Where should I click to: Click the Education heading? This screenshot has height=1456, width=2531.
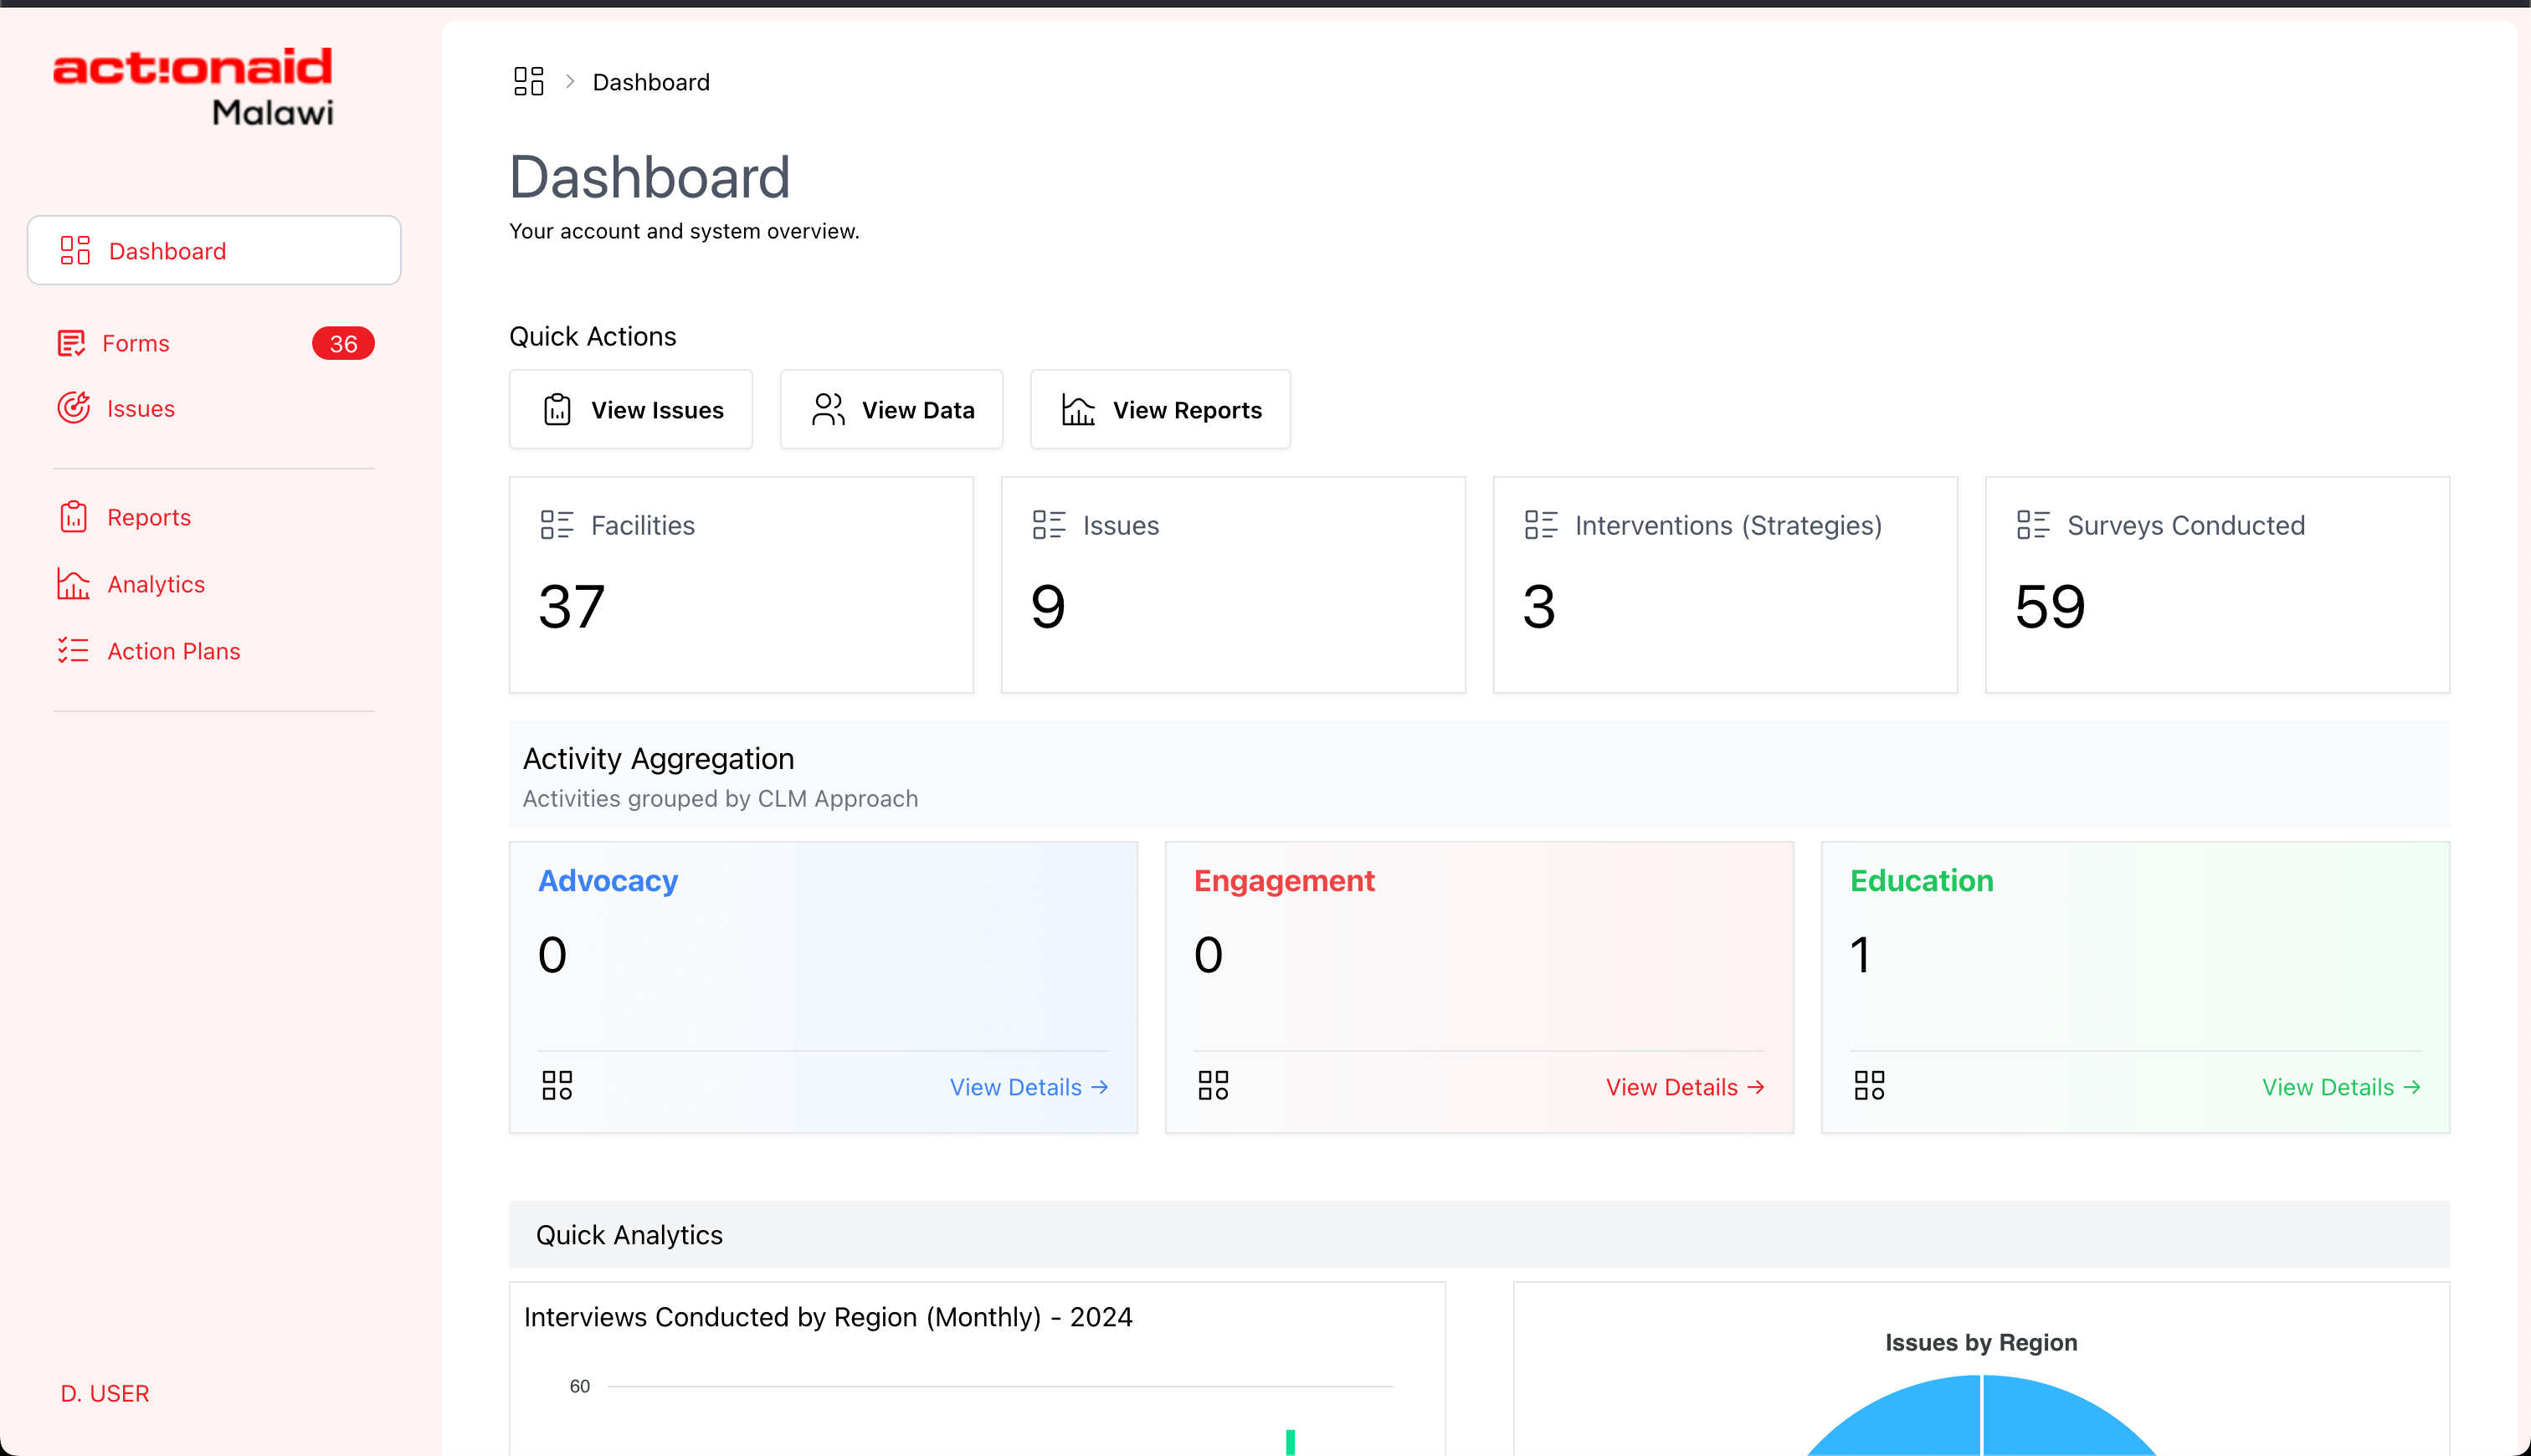(x=1921, y=880)
